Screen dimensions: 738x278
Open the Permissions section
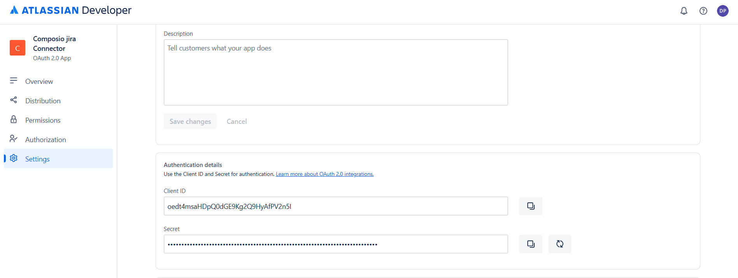point(58,120)
